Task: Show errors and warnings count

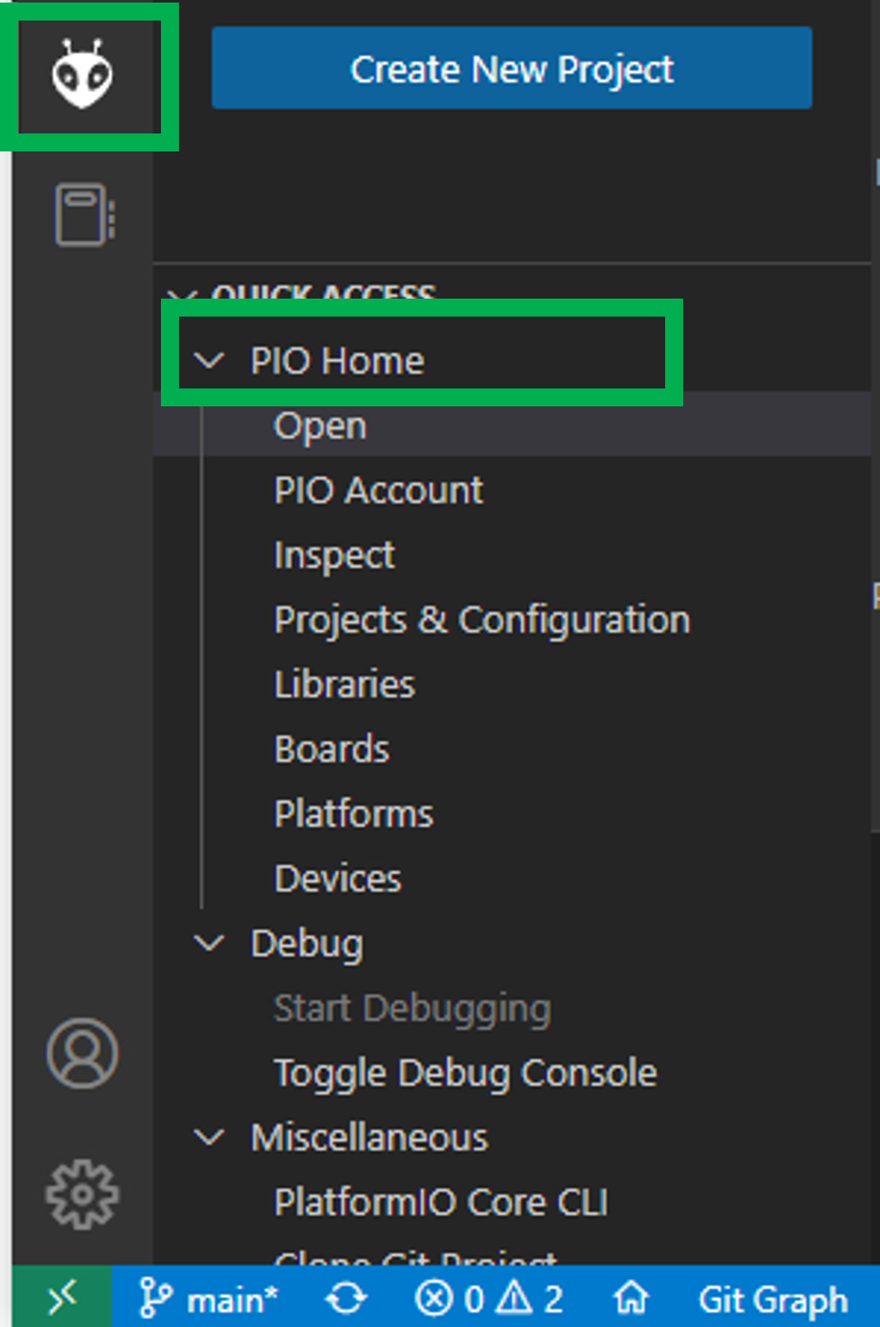Action: pyautogui.click(x=489, y=1300)
